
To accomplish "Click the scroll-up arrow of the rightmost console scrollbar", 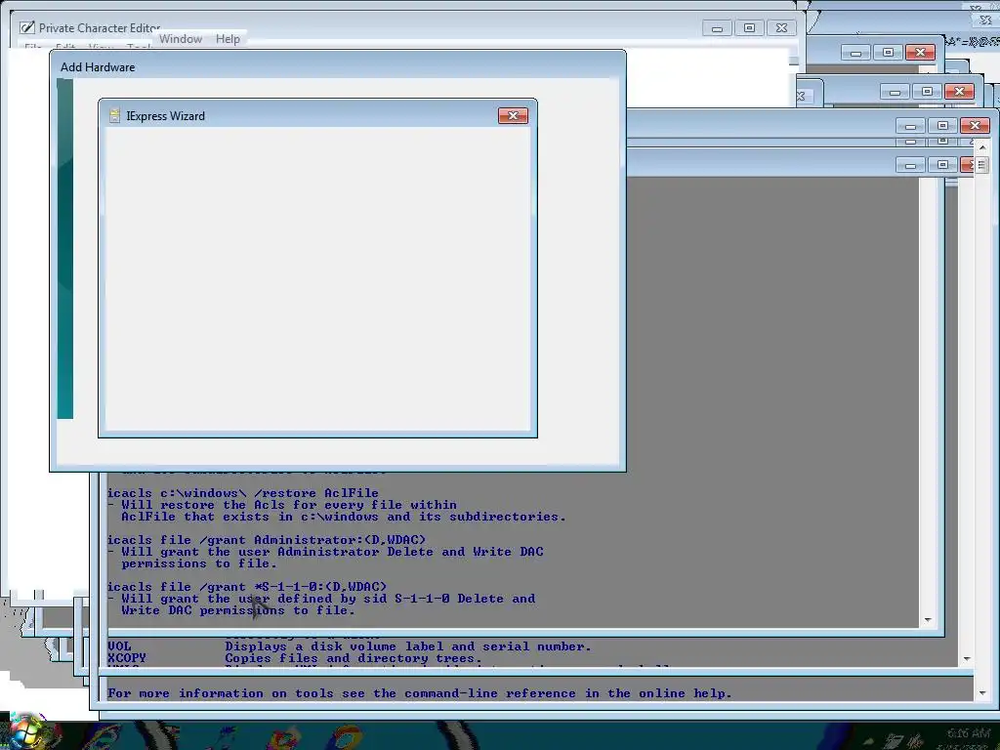I will pyautogui.click(x=982, y=147).
